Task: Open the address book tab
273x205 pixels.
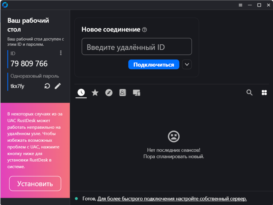Action: [x=123, y=93]
